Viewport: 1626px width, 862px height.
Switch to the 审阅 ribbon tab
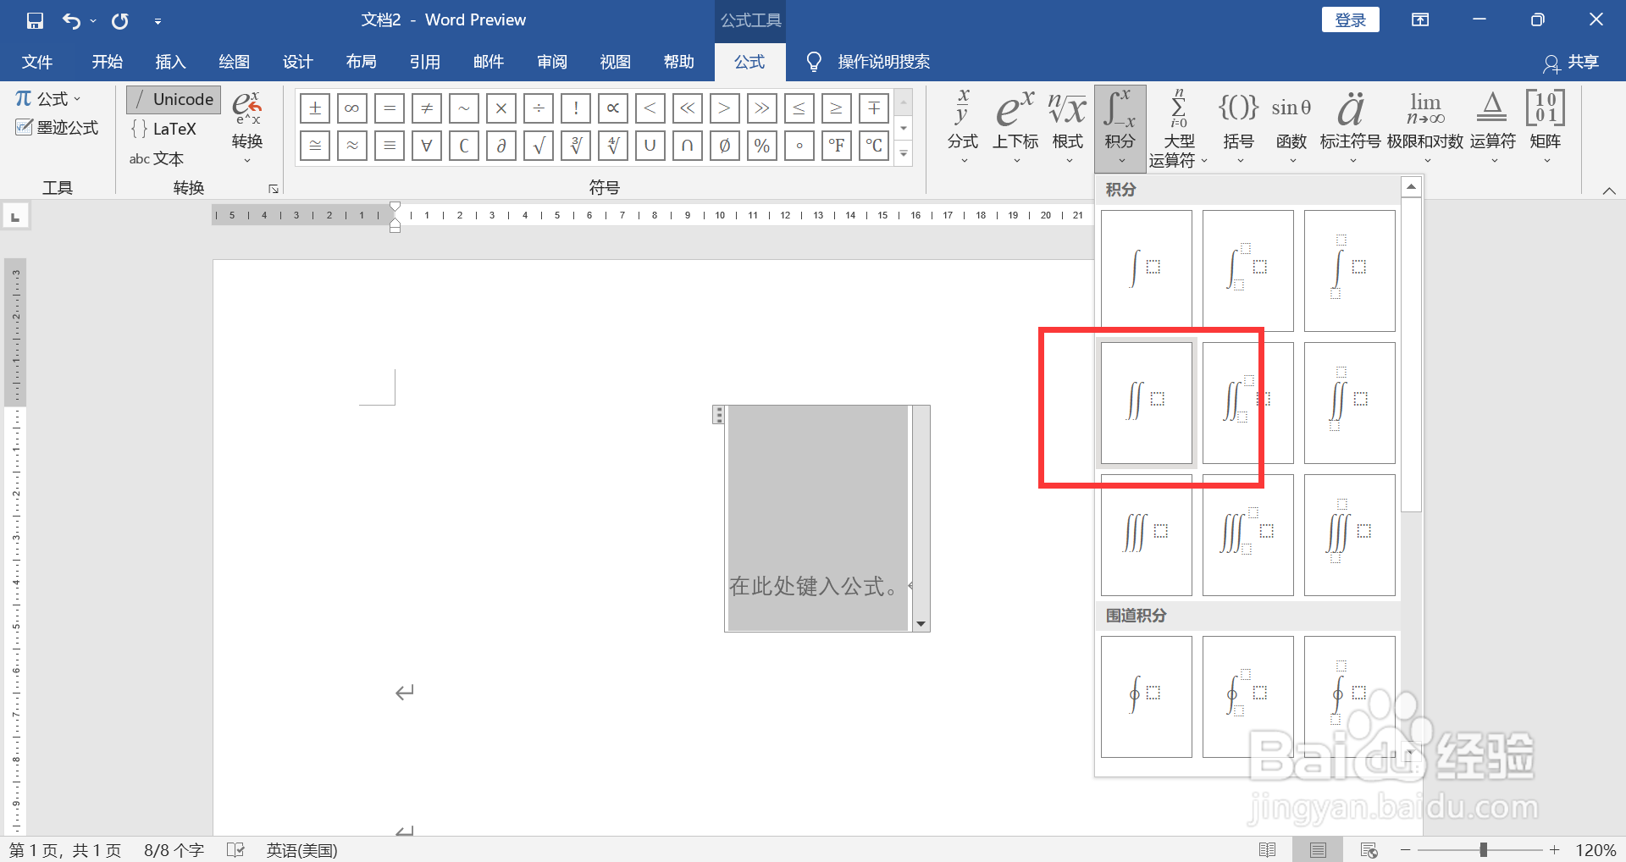tap(551, 61)
